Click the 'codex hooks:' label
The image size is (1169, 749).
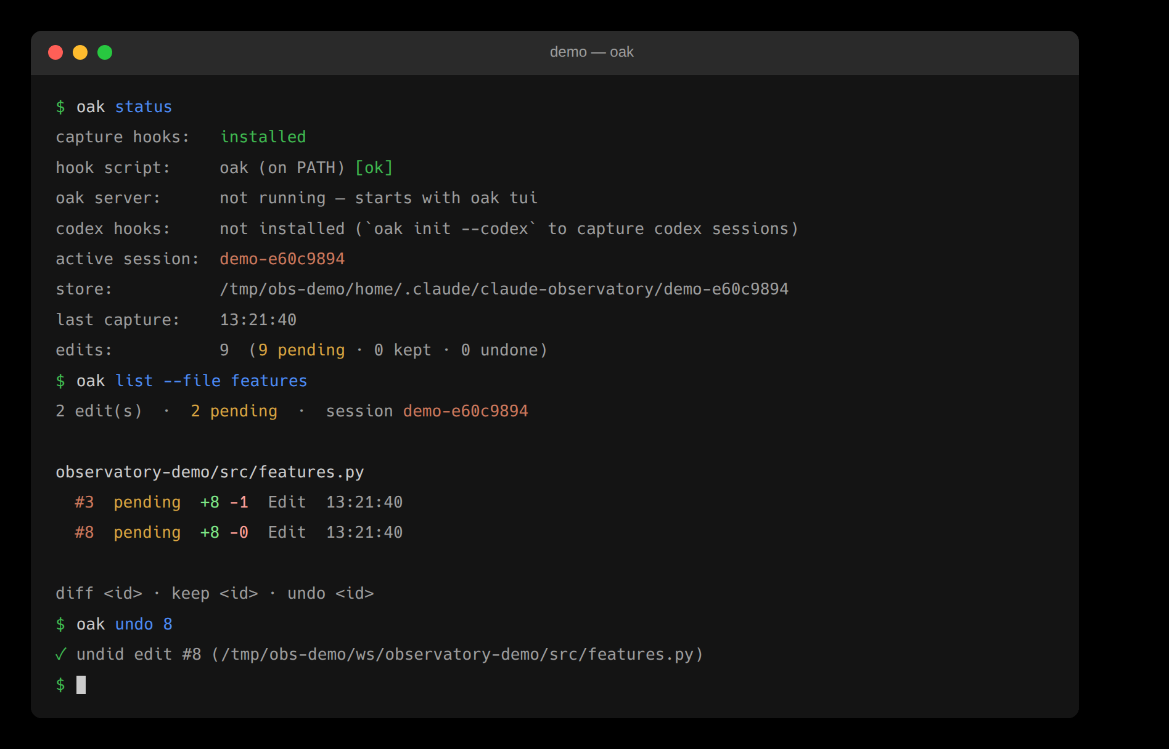113,229
